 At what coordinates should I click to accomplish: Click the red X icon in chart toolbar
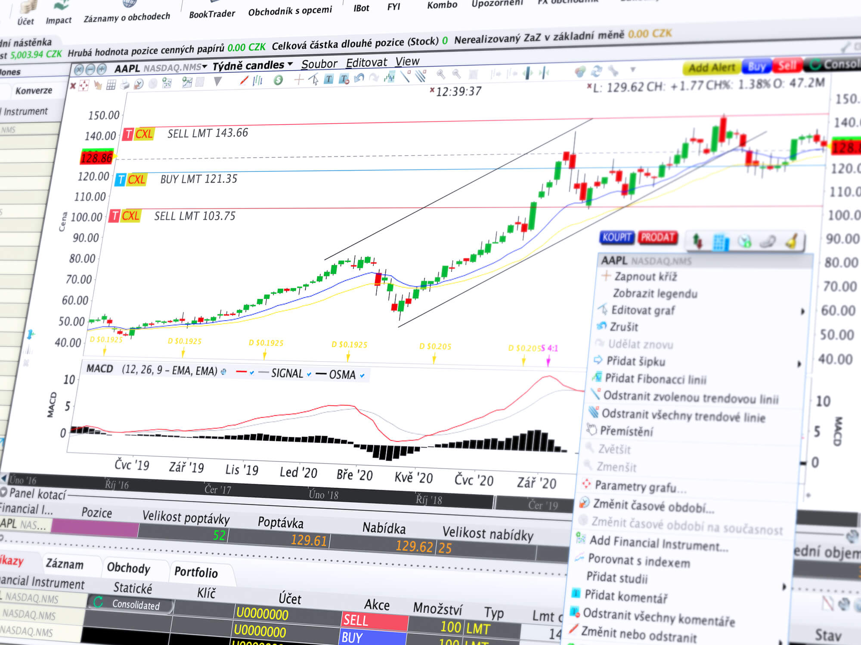point(73,86)
